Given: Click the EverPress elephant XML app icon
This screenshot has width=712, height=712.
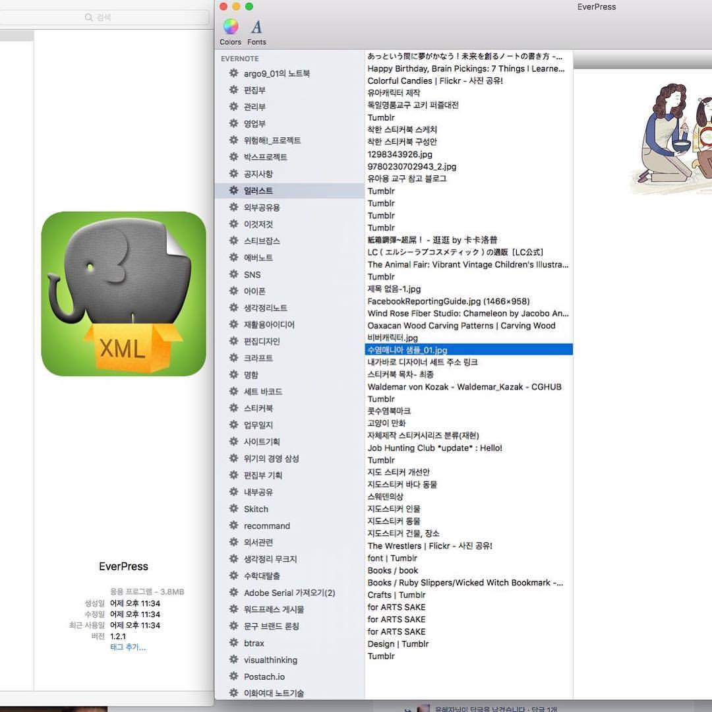Looking at the screenshot, I should [123, 294].
